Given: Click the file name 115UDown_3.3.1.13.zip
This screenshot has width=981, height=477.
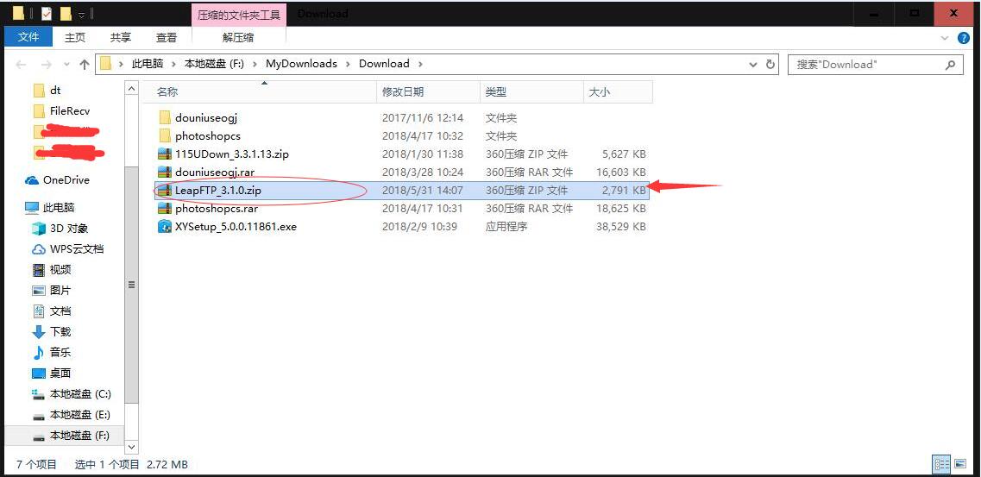Looking at the screenshot, I should 231,154.
